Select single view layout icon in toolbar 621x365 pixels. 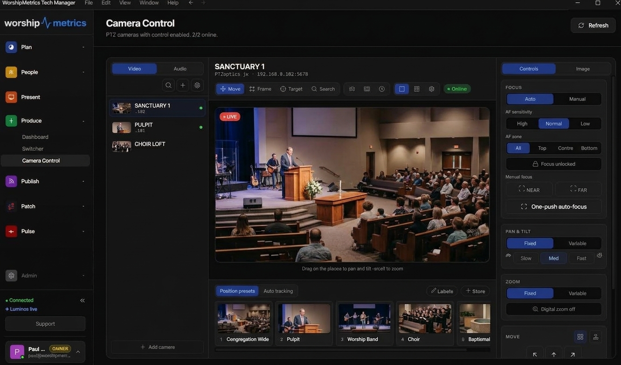point(402,89)
